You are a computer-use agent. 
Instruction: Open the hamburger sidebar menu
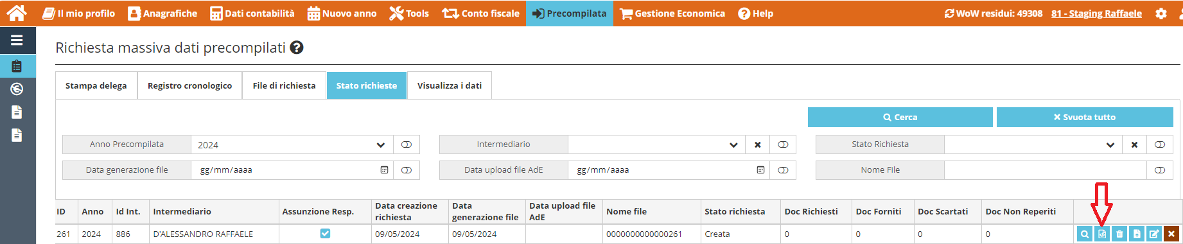point(17,40)
